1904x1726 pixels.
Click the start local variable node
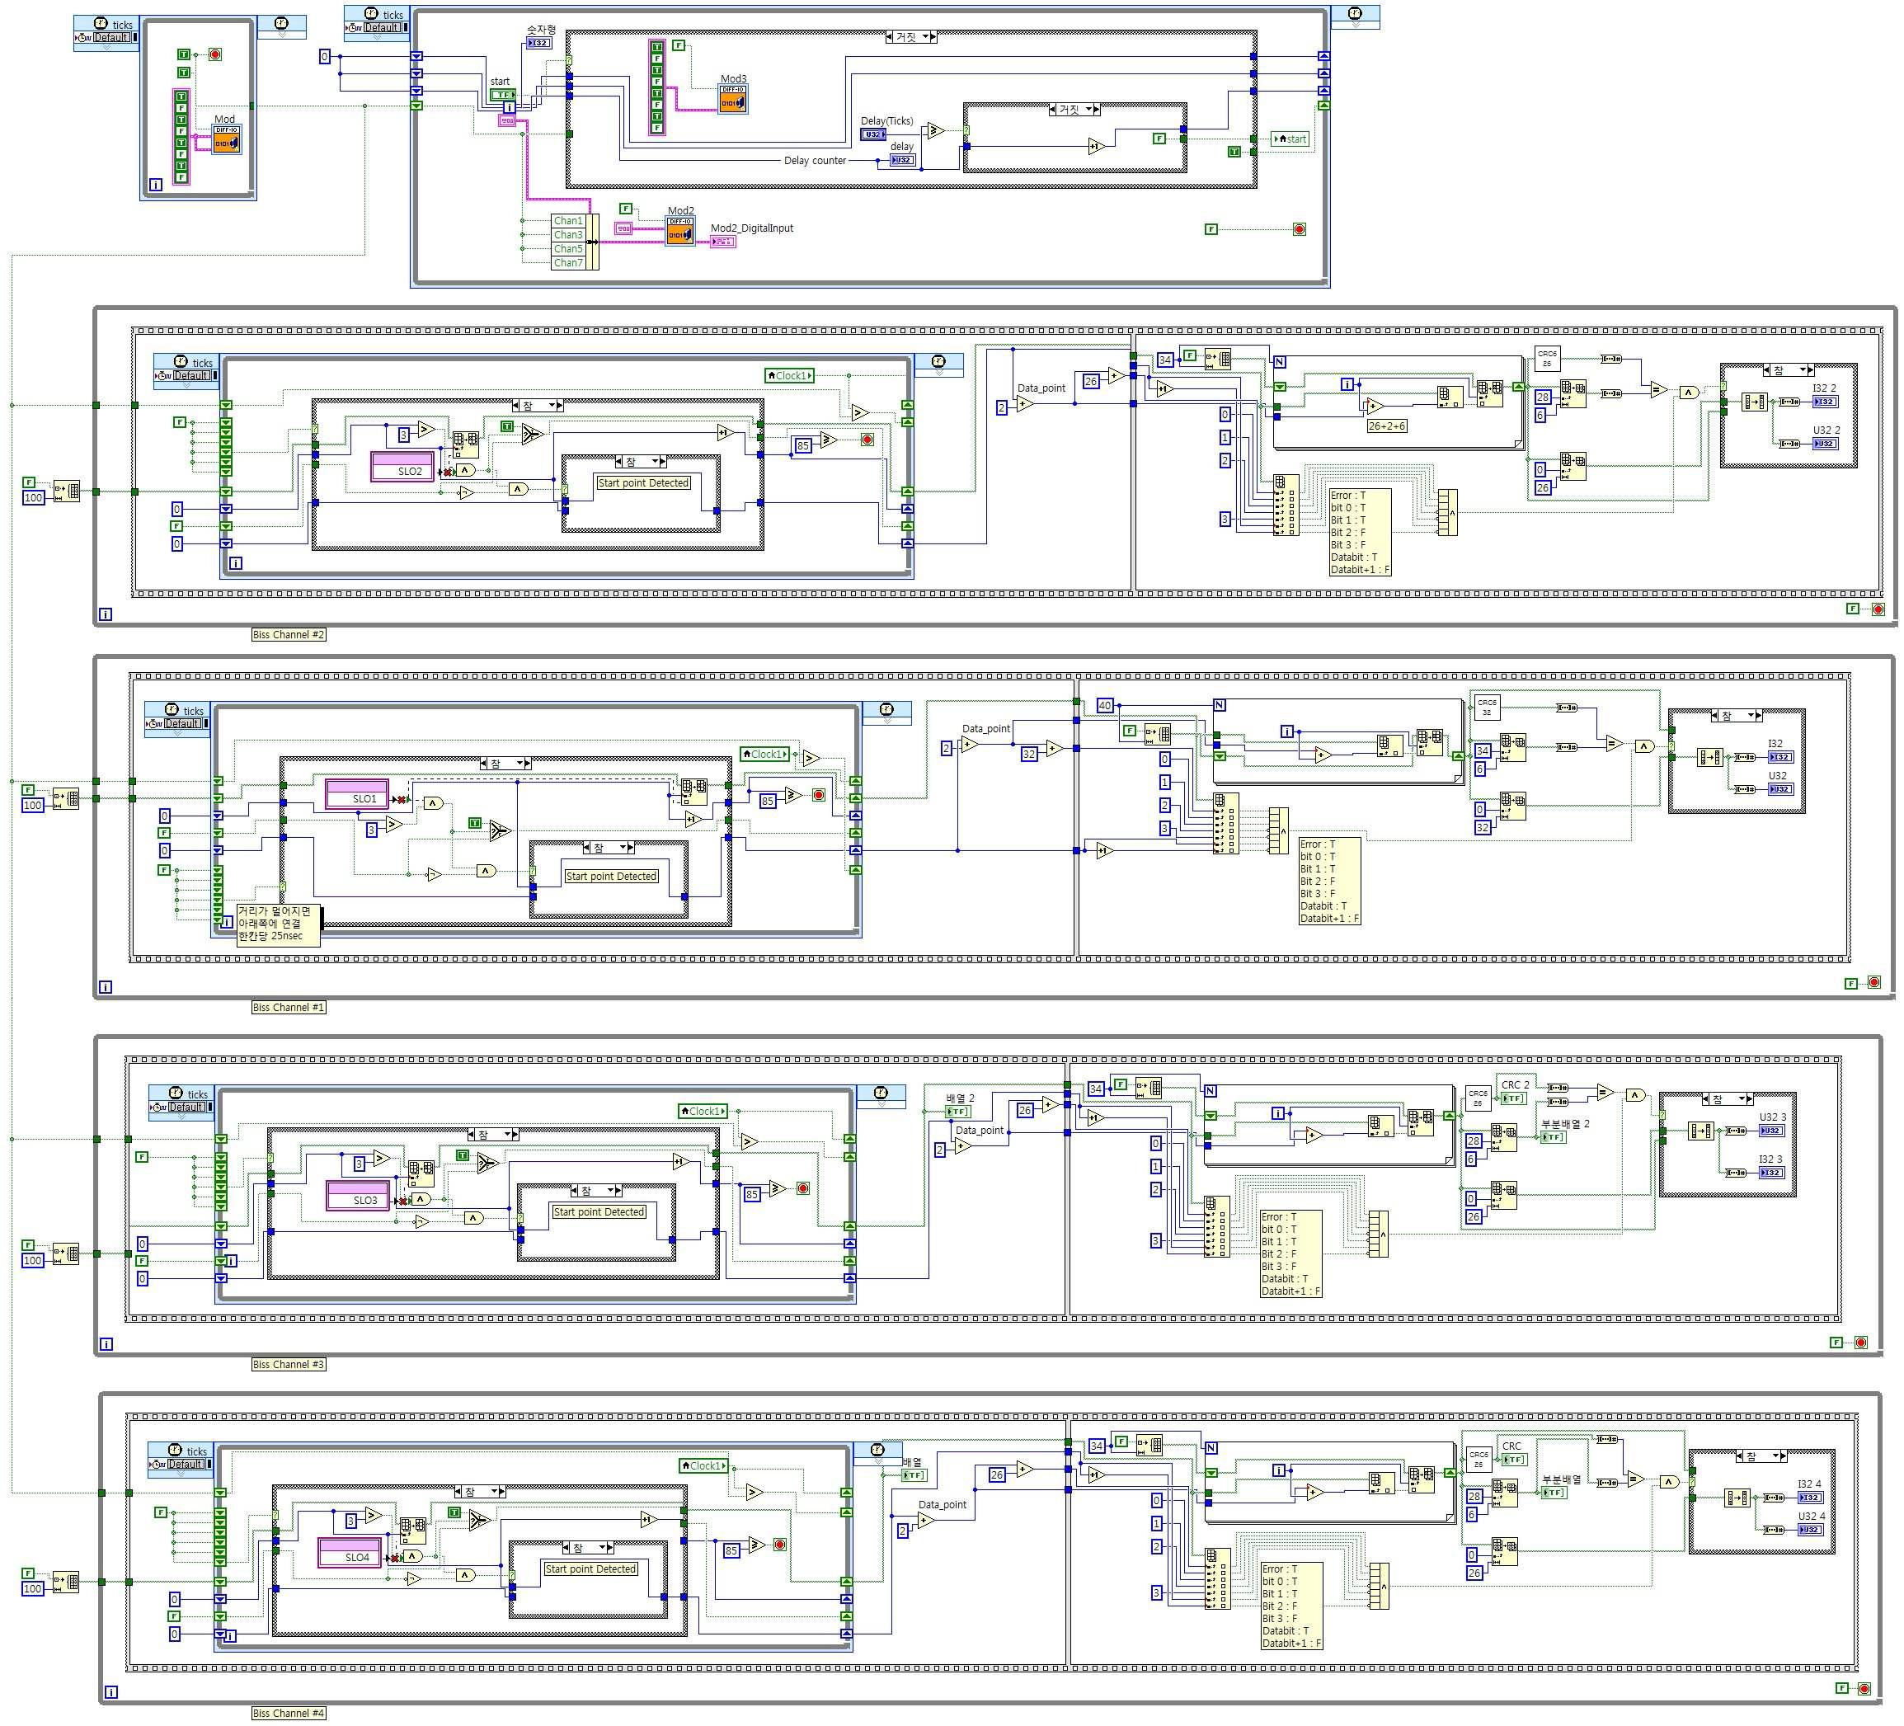click(x=1290, y=139)
